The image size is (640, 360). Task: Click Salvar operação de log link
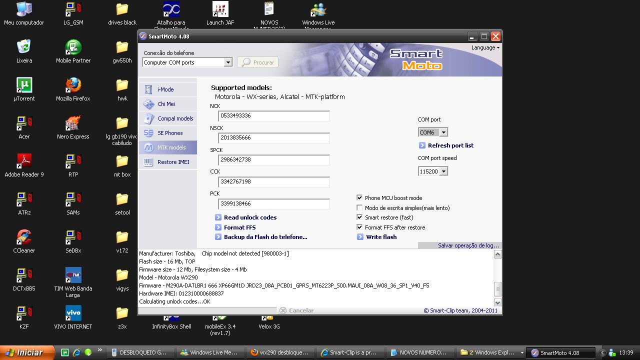[x=468, y=245]
